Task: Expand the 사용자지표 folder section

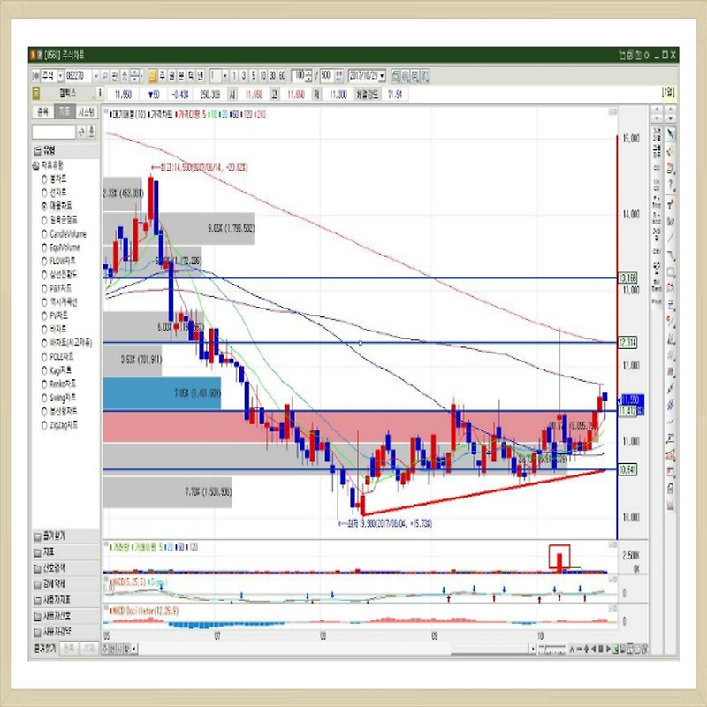Action: tap(65, 600)
